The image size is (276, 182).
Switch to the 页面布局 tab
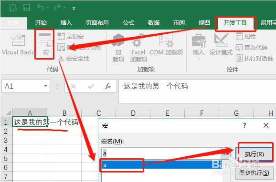tap(97, 23)
